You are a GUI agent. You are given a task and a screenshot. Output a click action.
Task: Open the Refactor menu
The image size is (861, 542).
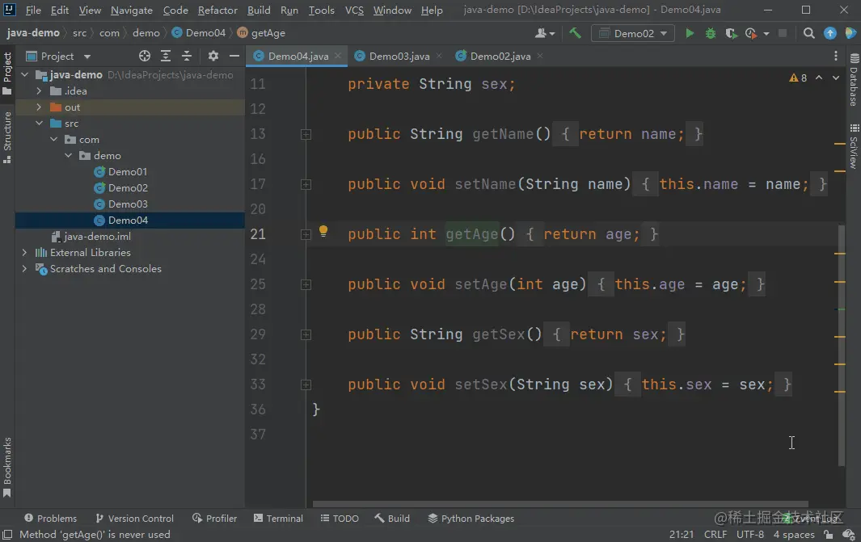point(217,10)
